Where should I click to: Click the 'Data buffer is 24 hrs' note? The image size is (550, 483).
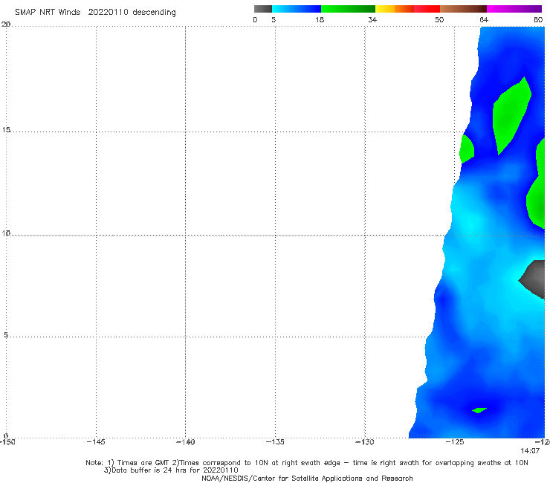pos(171,470)
